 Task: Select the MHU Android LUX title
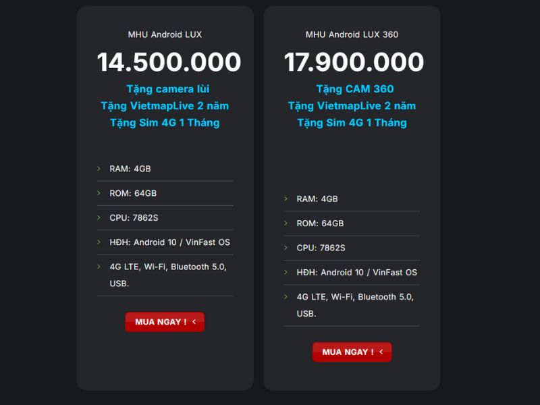coord(165,34)
